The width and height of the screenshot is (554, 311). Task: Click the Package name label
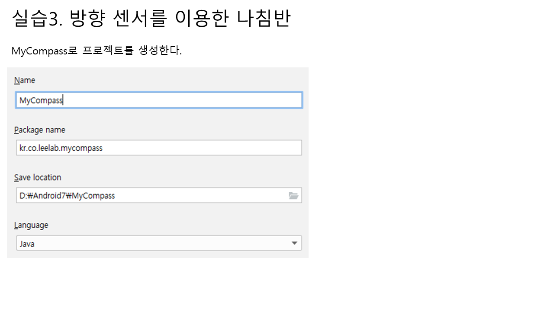click(x=39, y=130)
